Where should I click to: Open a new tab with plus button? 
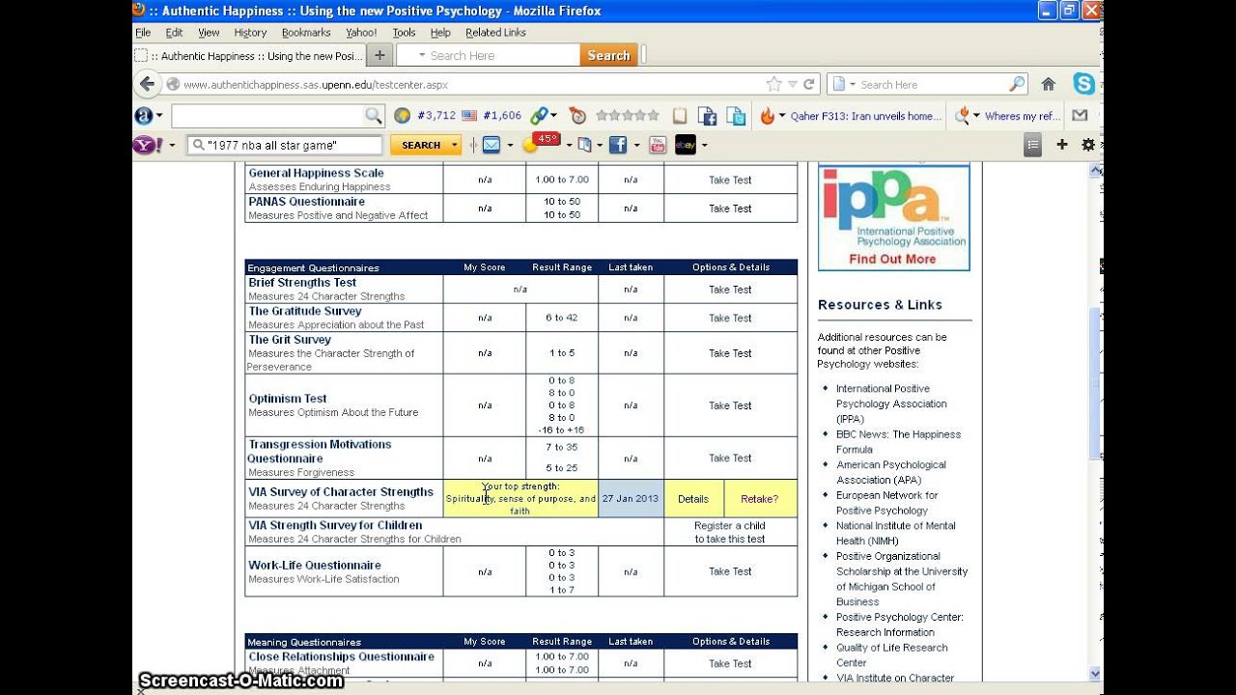point(379,55)
